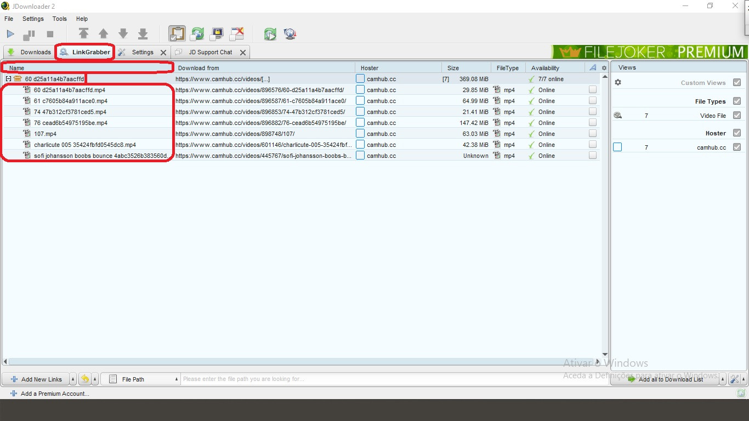Close the Settings tab
This screenshot has width=749, height=421.
pyautogui.click(x=163, y=53)
